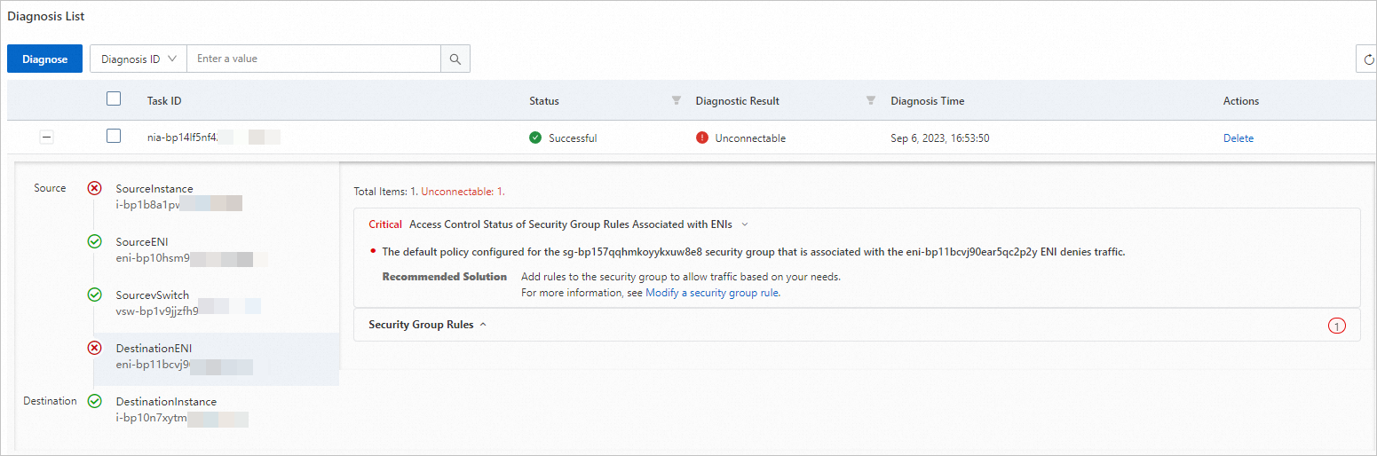Click the SourceInstance red error icon
The width and height of the screenshot is (1377, 456).
[95, 188]
